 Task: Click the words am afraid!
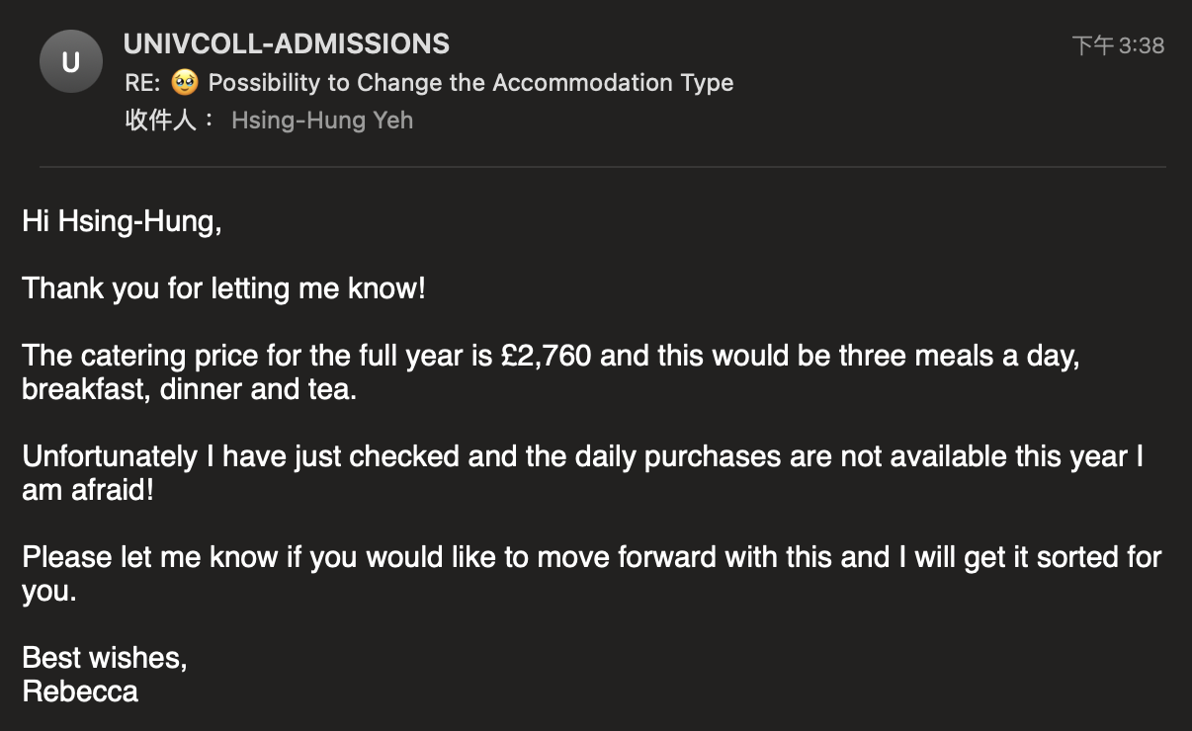tap(88, 490)
